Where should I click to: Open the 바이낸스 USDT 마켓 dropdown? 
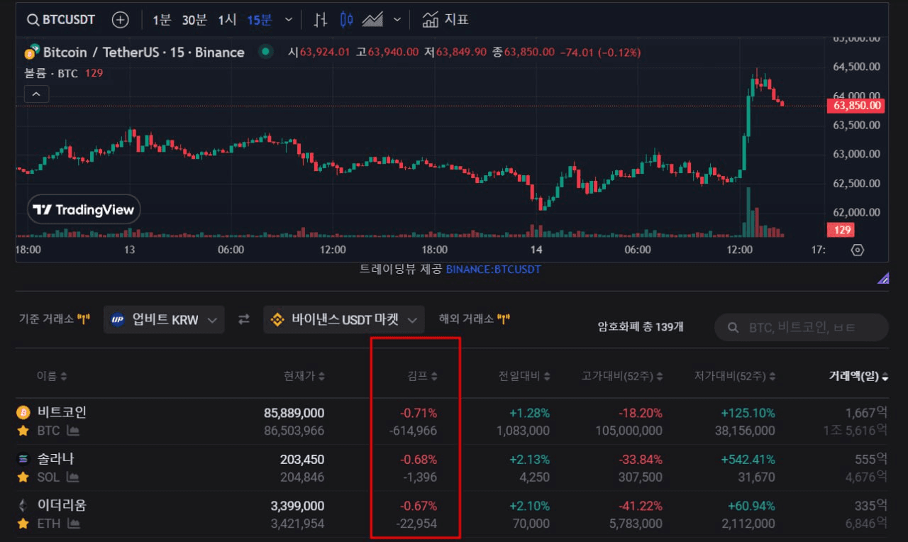[344, 320]
